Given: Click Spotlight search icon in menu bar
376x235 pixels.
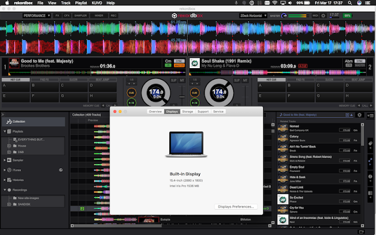Looking at the screenshot, I should click(350, 3).
